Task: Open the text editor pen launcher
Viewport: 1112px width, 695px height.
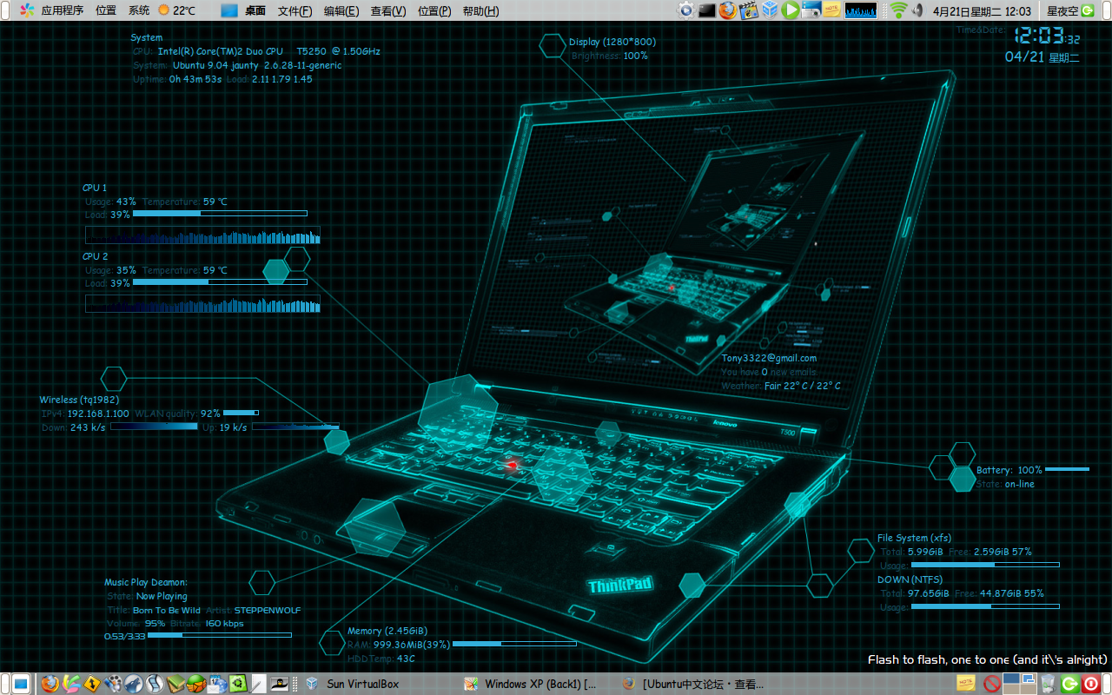Action: pos(258,684)
